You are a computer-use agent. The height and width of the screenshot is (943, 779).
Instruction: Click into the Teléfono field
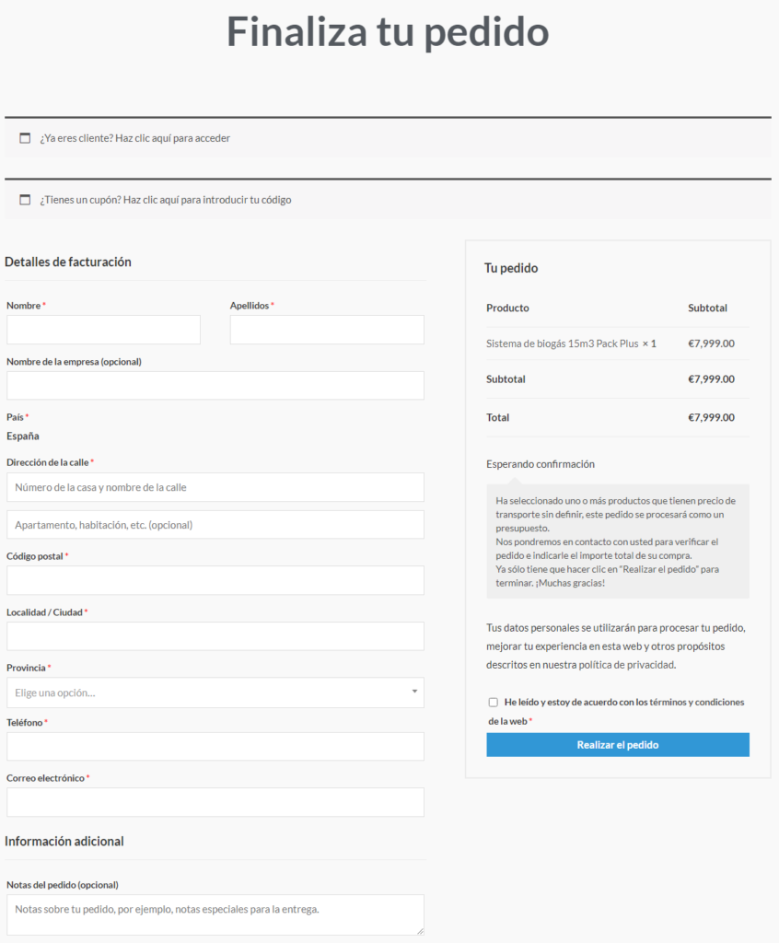point(215,747)
